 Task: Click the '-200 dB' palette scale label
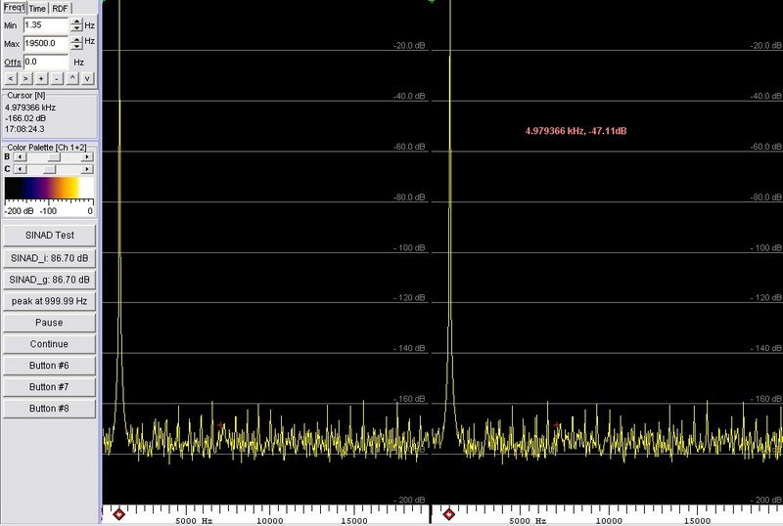(19, 211)
